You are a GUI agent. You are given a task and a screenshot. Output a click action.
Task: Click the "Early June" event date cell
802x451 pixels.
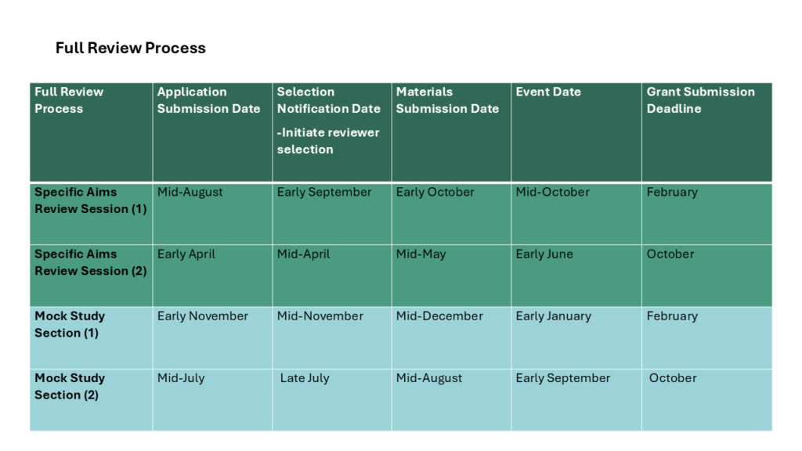coord(544,254)
